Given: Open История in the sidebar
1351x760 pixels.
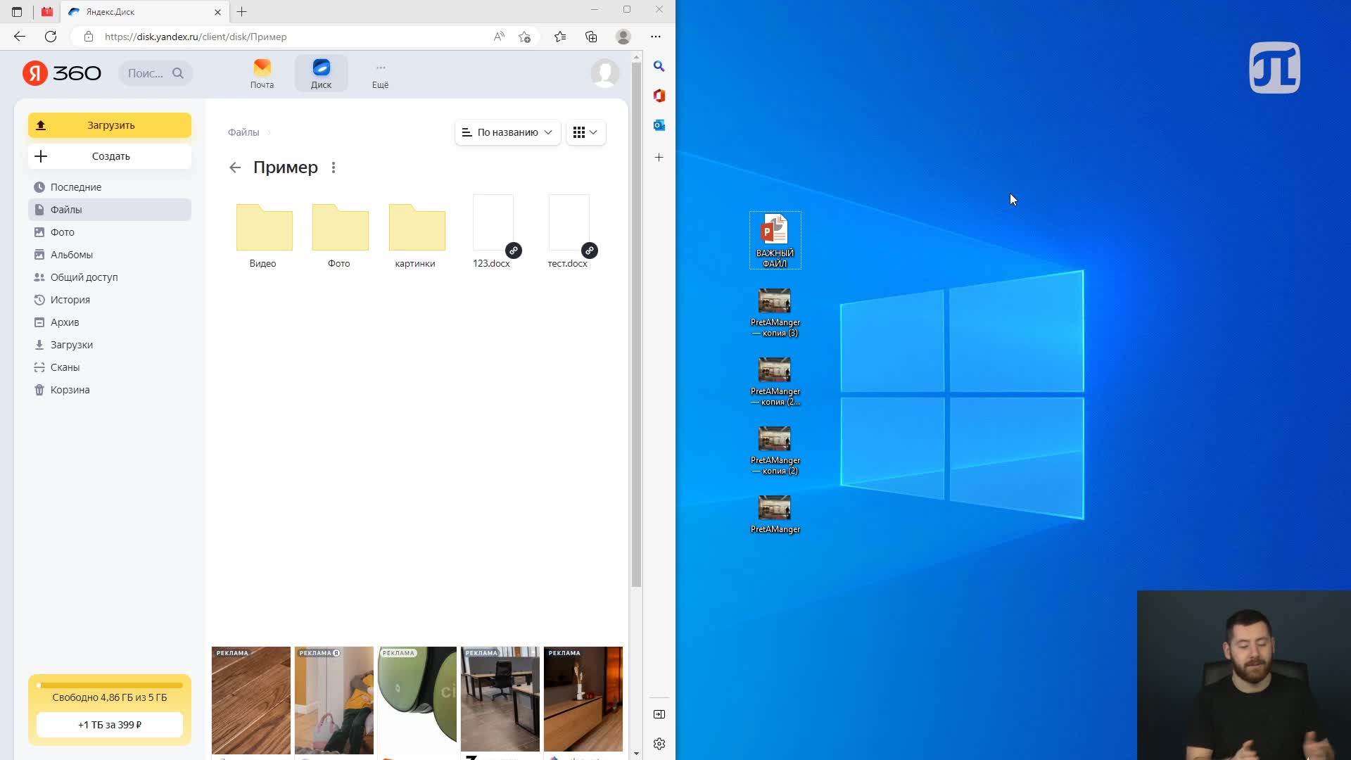Looking at the screenshot, I should tap(110, 300).
